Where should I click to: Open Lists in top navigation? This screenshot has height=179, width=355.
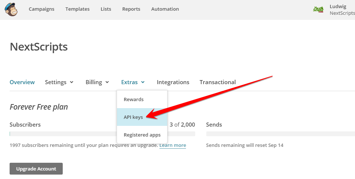[x=106, y=9]
